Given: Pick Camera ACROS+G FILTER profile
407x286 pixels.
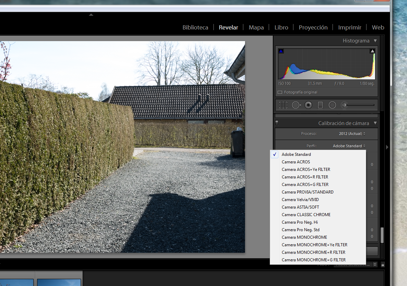Looking at the screenshot, I should coord(318,185).
